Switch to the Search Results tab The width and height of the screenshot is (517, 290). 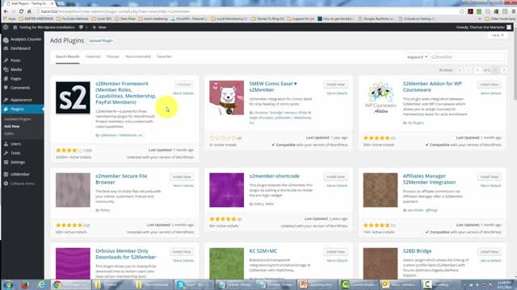[x=67, y=56]
